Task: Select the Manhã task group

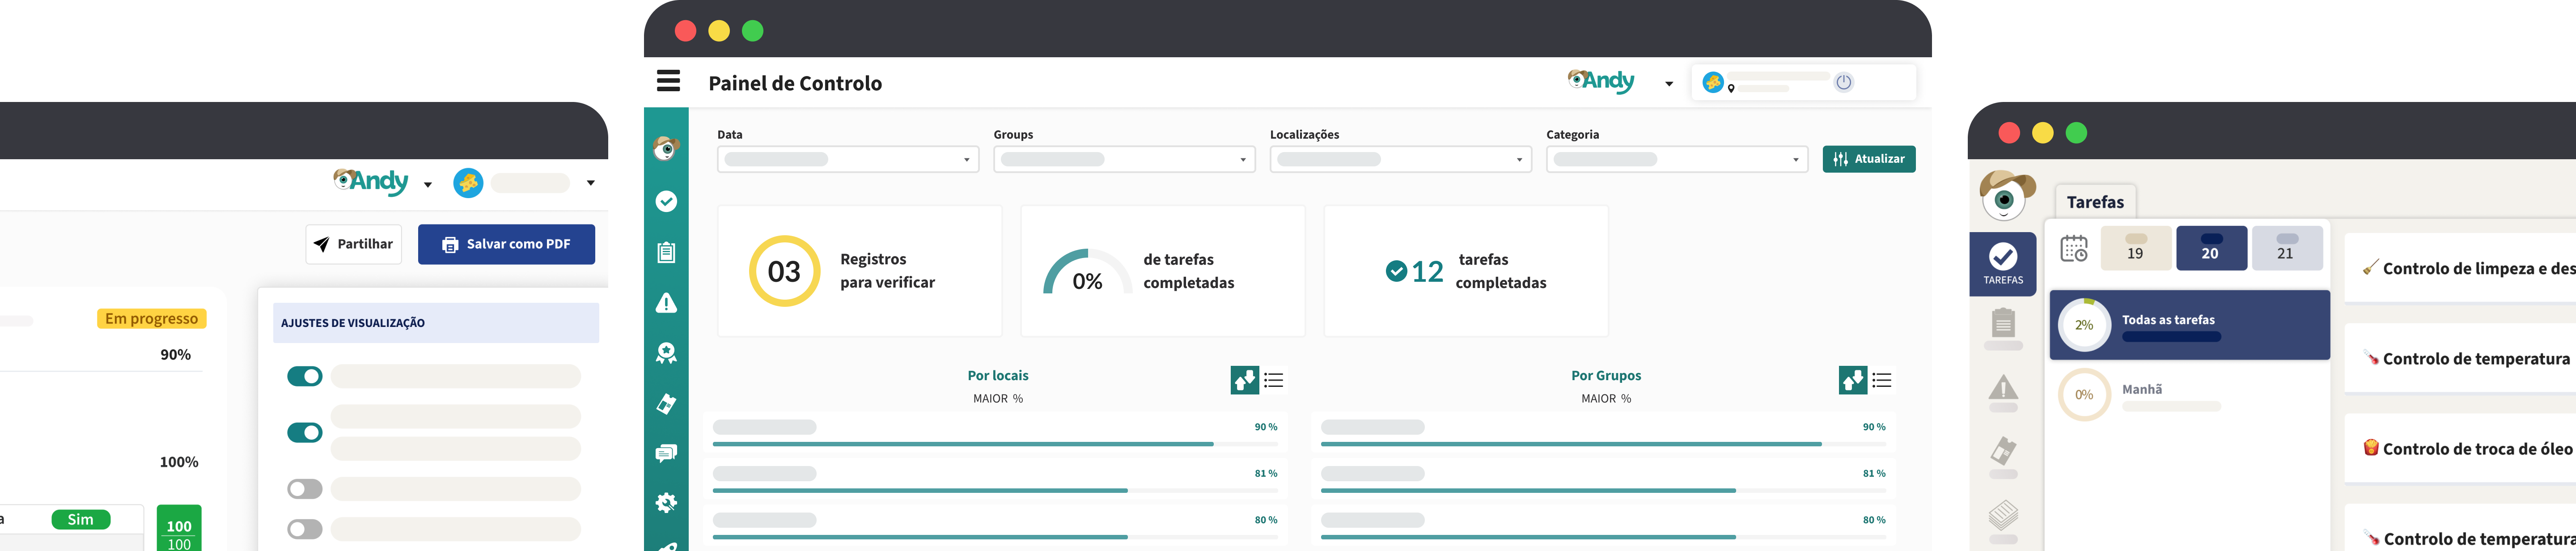Action: 2189,395
